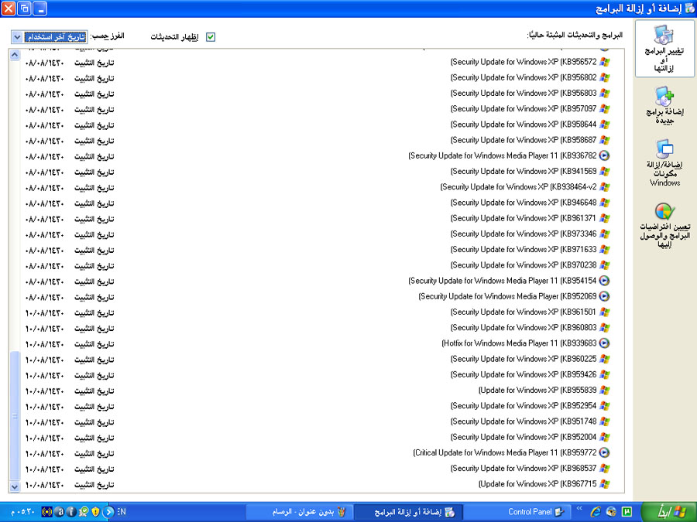Select Security Update for Windows XP KB961501
697x522 pixels.
(x=524, y=312)
